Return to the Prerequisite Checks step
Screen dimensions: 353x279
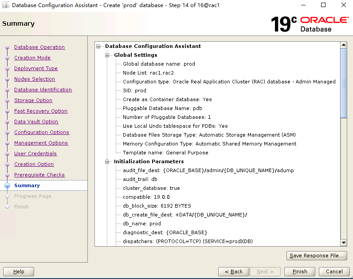[x=39, y=175]
